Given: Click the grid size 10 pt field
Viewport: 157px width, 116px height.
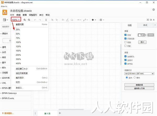Looking at the screenshot, I should click(x=141, y=35).
